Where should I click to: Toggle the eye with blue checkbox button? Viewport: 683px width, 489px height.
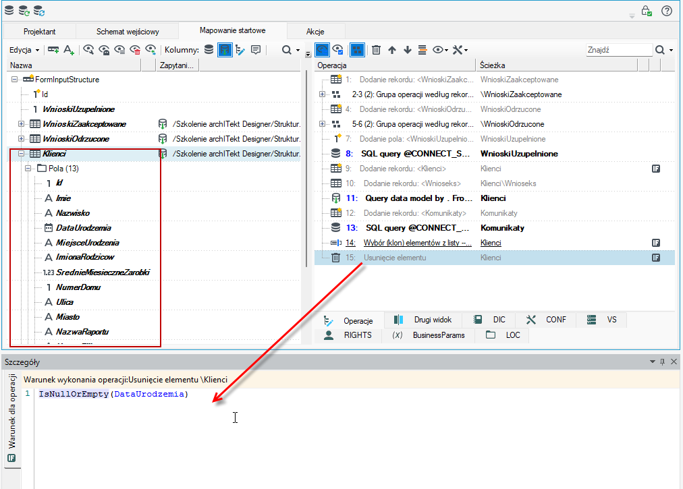pos(337,50)
